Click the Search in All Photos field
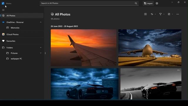 (x=89, y=3)
